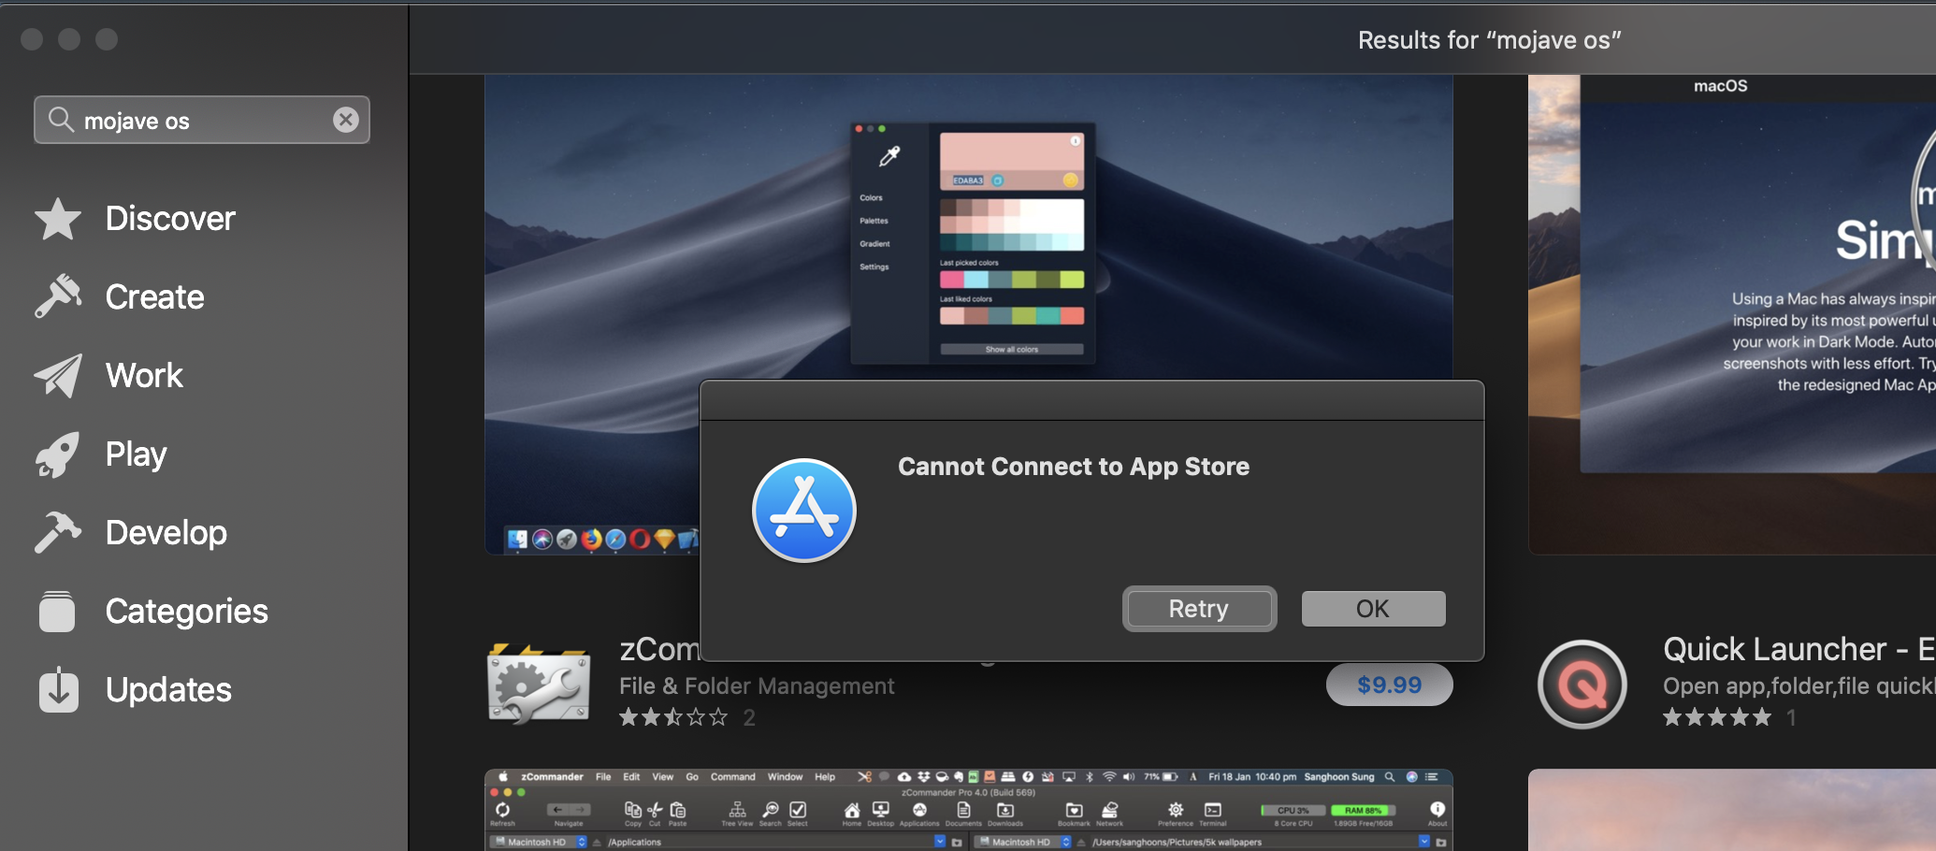Dismiss the error dialog with OK

1373,609
